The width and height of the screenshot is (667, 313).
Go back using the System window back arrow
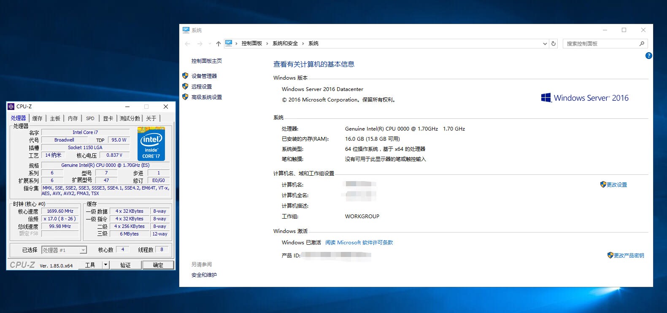click(x=188, y=43)
